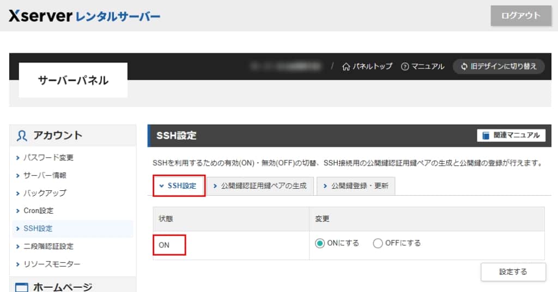Image resolution: width=558 pixels, height=292 pixels.
Task: Open 関連マニュアル button
Action: [511, 135]
